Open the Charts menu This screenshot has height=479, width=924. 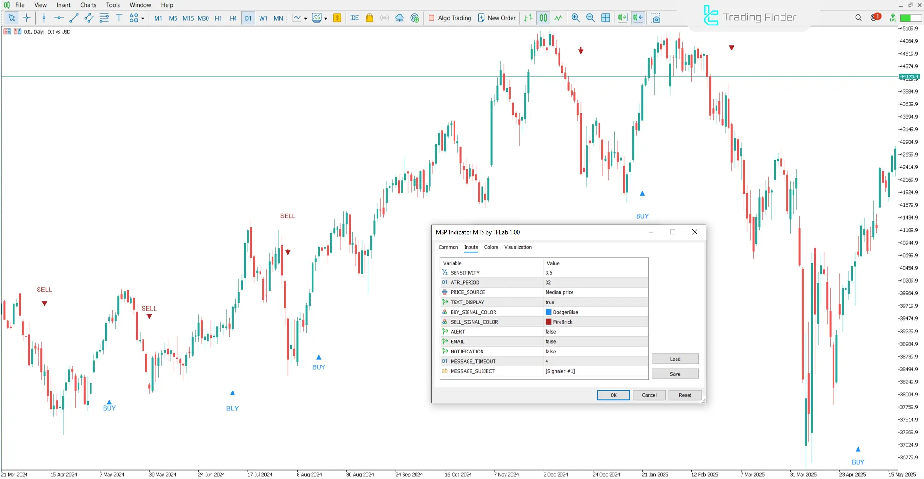click(x=88, y=5)
